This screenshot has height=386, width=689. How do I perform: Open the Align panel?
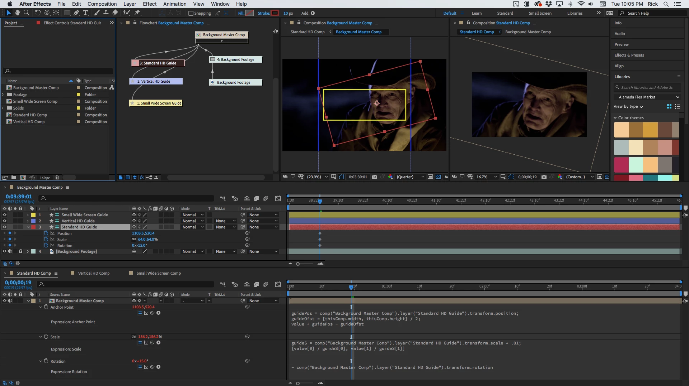click(x=619, y=66)
